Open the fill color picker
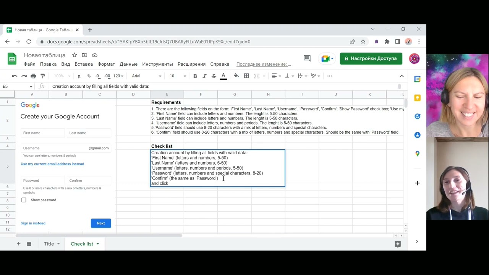Image resolution: width=489 pixels, height=275 pixels. 236,76
